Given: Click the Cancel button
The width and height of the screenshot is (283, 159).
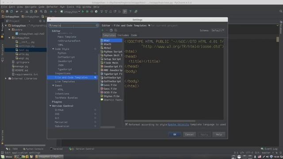Looking at the screenshot, I should click(x=189, y=134).
